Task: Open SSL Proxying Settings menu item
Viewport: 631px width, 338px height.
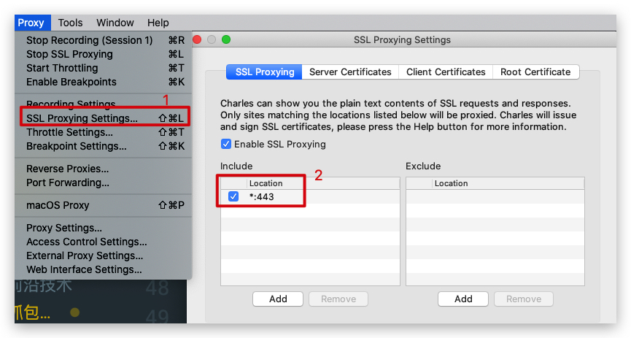Action: [82, 118]
